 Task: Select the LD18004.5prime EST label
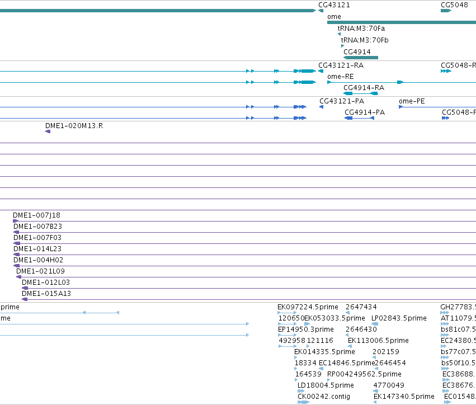click(326, 385)
